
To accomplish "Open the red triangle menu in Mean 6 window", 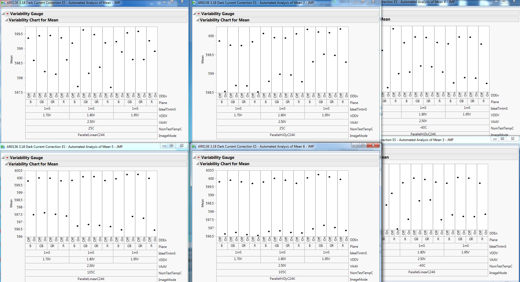I will (x=199, y=157).
